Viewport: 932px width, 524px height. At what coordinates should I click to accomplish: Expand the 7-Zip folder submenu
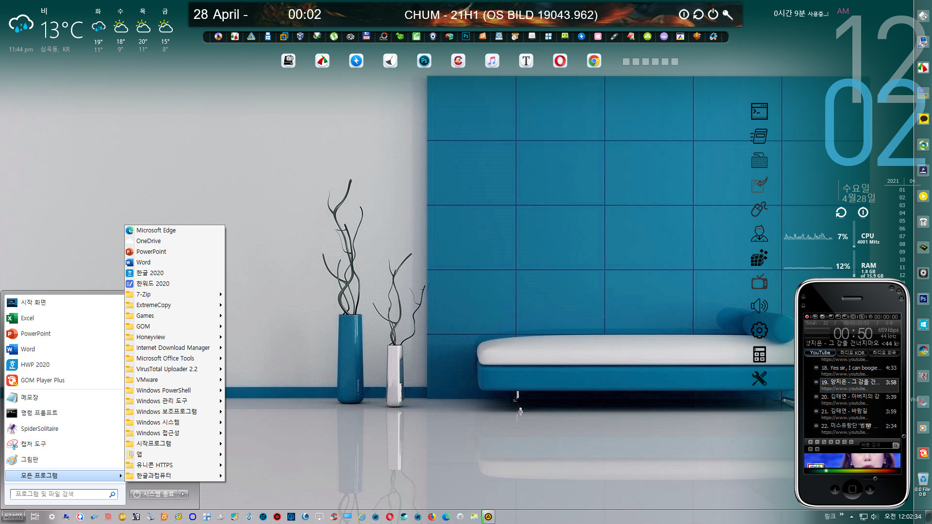(174, 295)
